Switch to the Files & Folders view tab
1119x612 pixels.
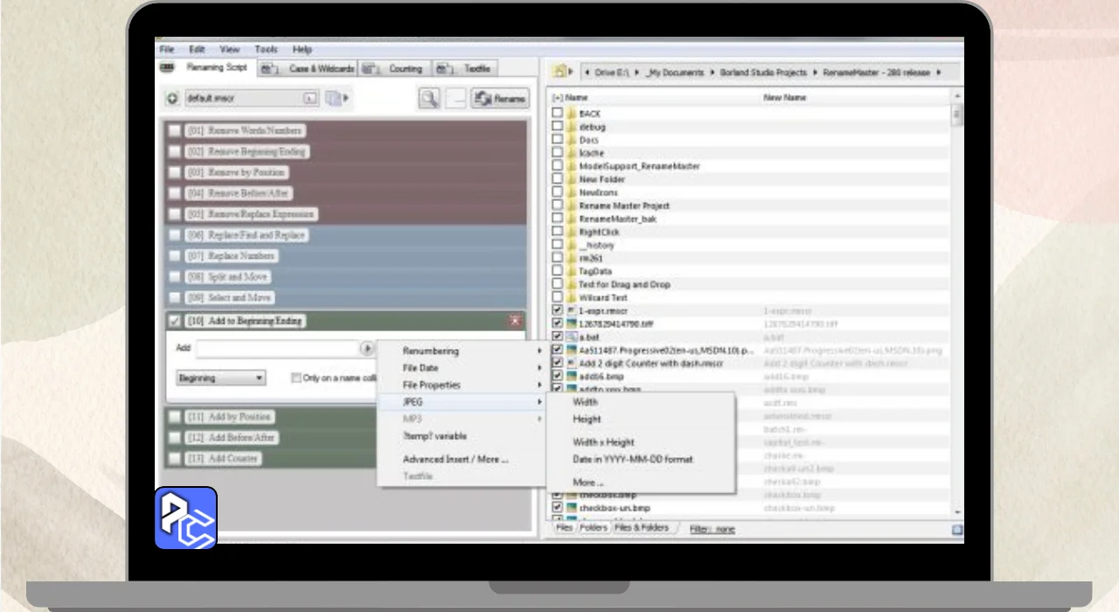(641, 528)
